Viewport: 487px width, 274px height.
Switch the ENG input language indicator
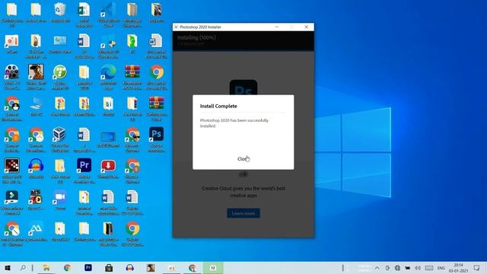(x=441, y=268)
